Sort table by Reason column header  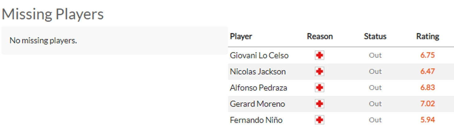click(x=320, y=36)
